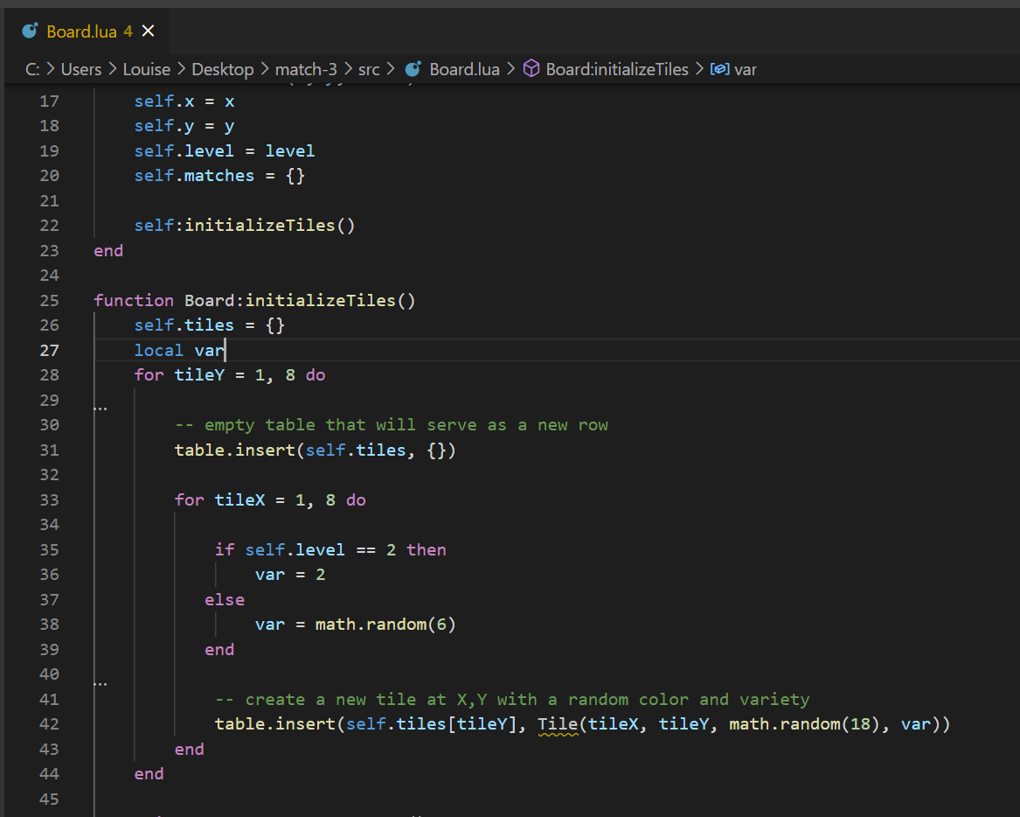Click 'for tileY = 1, 8 do'

(230, 375)
